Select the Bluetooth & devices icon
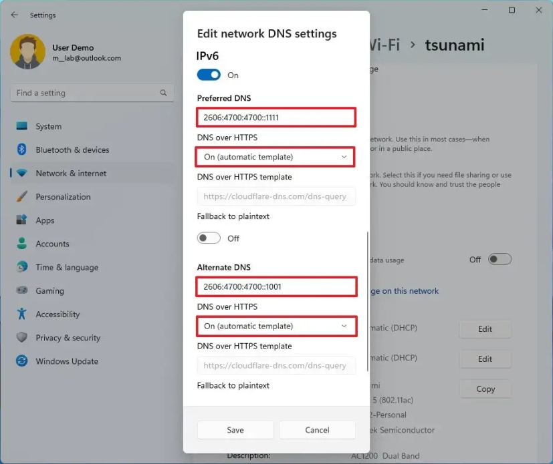Viewport: 553px width, 464px height. (x=22, y=150)
